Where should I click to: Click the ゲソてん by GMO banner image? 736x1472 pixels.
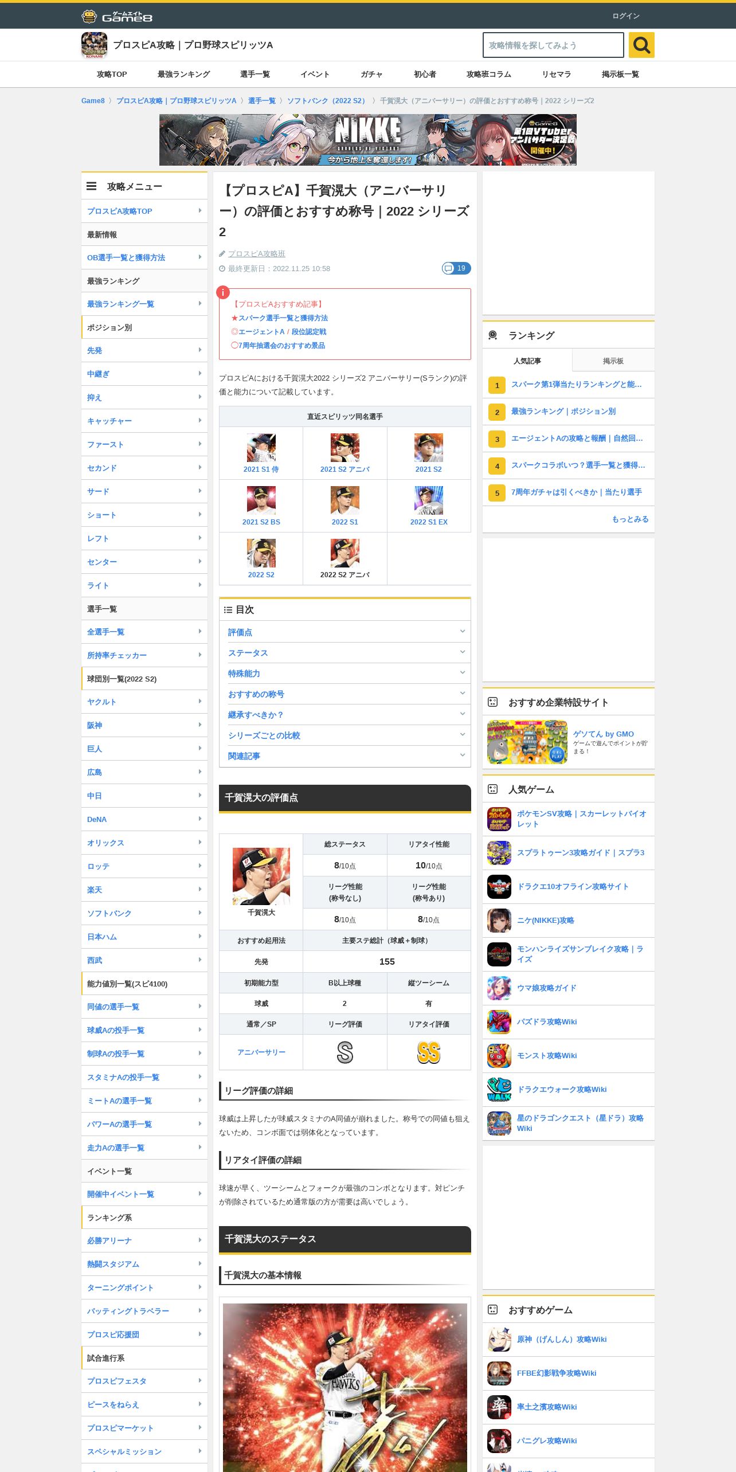527,742
